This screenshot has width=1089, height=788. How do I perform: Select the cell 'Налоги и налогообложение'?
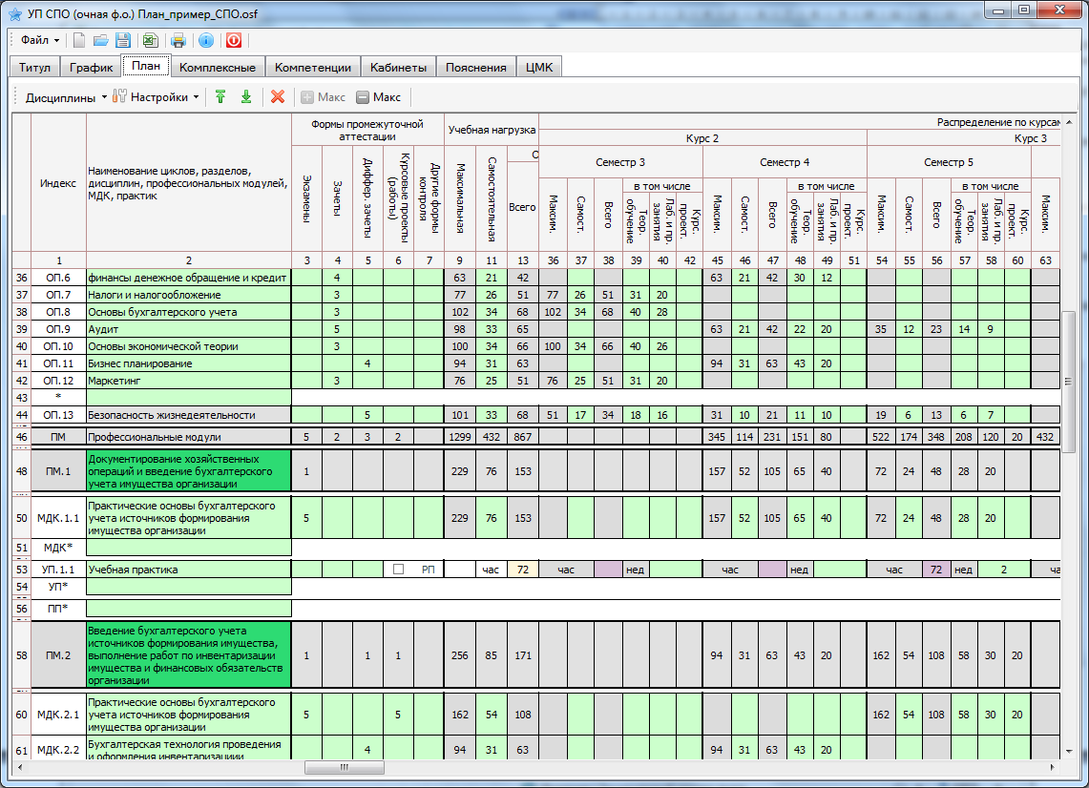coord(188,295)
